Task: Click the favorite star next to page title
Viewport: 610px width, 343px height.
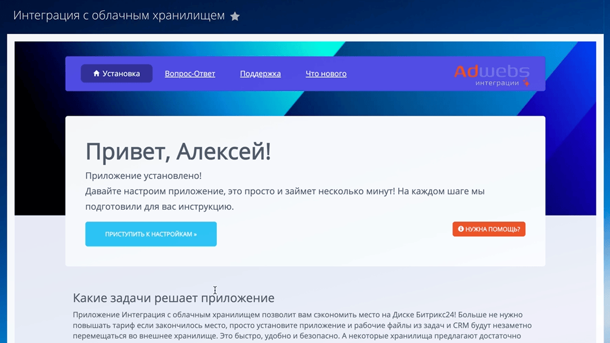Action: [x=235, y=16]
